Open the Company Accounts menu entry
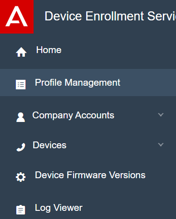This screenshot has width=176, height=219. pyautogui.click(x=73, y=116)
